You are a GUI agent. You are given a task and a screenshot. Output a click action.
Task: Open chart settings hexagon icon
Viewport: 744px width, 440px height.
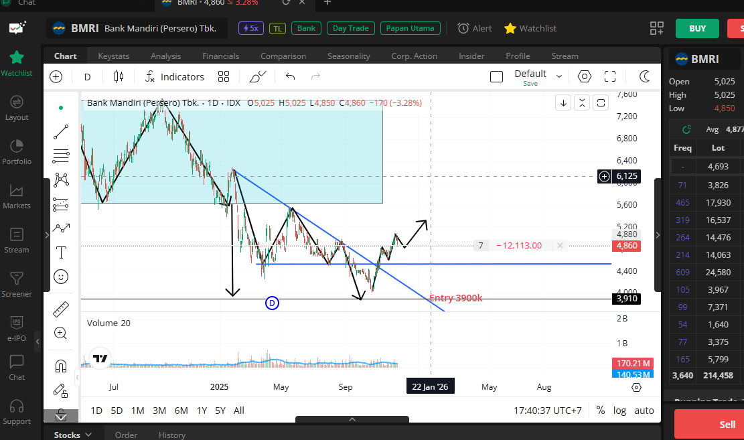[x=585, y=76]
